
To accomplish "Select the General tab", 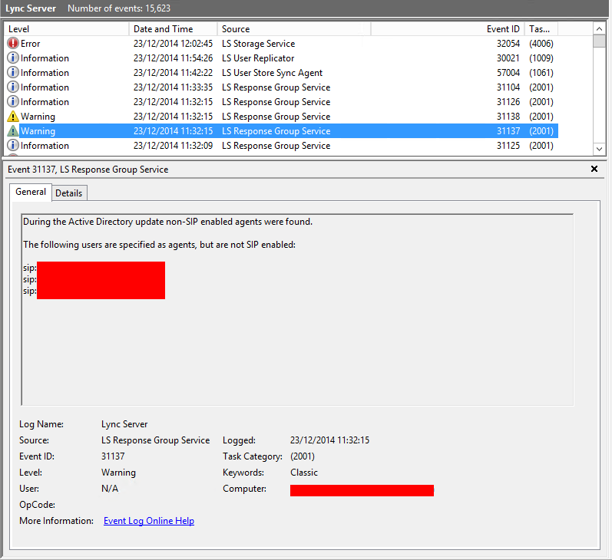I will pyautogui.click(x=31, y=192).
